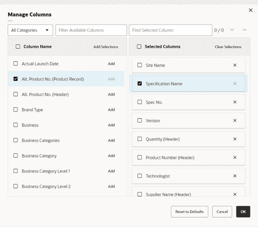Check the Site Name checkbox
Screen dimensions: 258x227
point(140,65)
